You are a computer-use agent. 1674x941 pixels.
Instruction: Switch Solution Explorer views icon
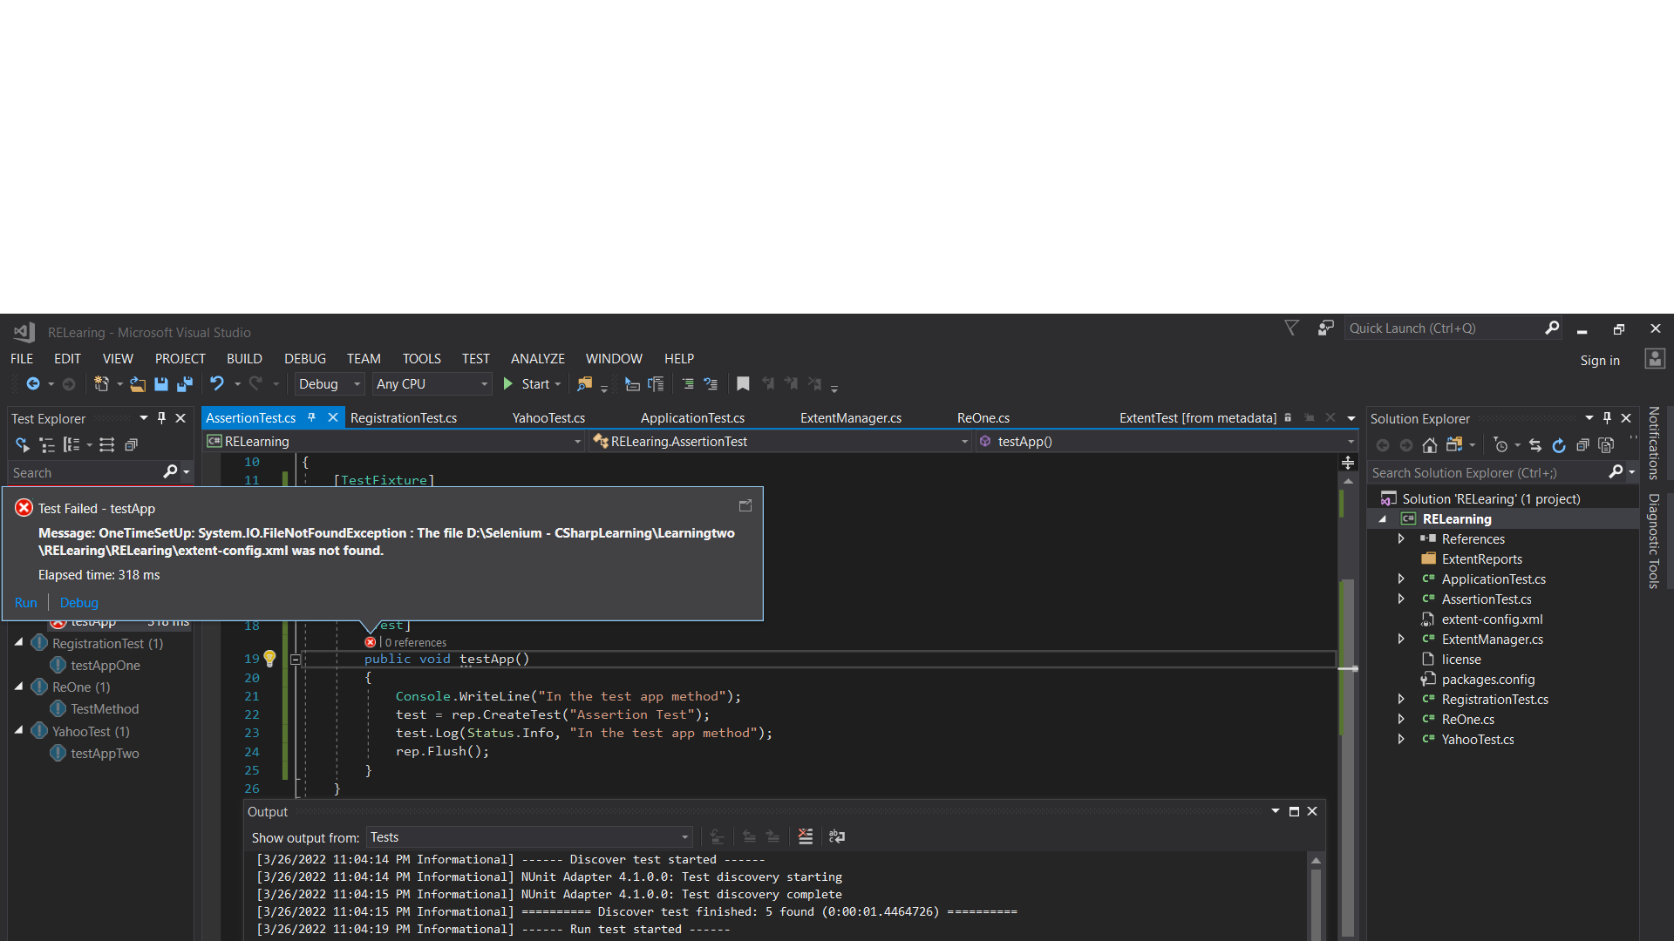coord(1453,444)
